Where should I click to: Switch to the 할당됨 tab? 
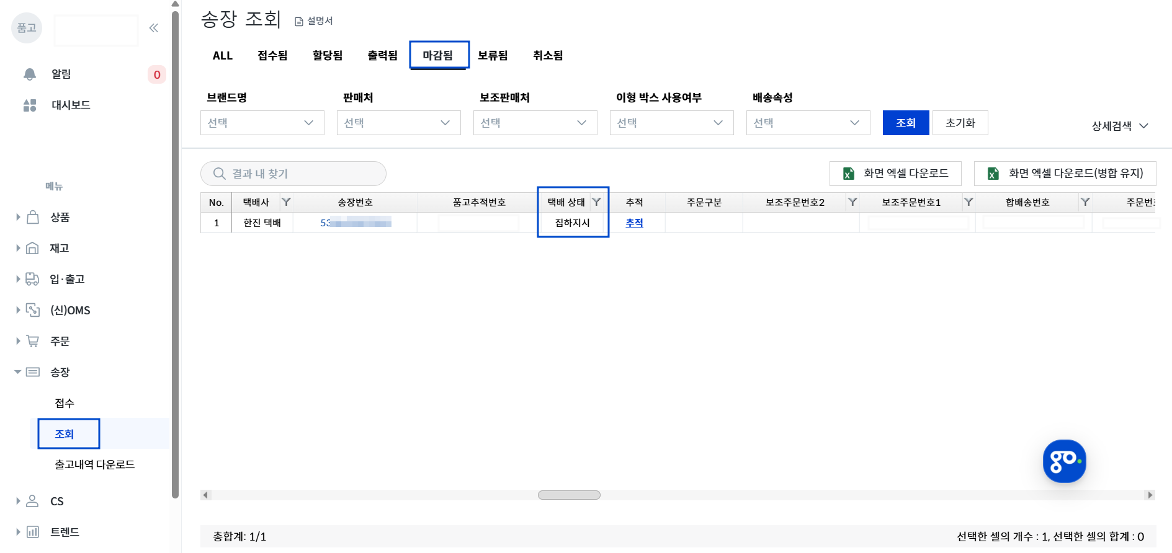click(x=328, y=56)
